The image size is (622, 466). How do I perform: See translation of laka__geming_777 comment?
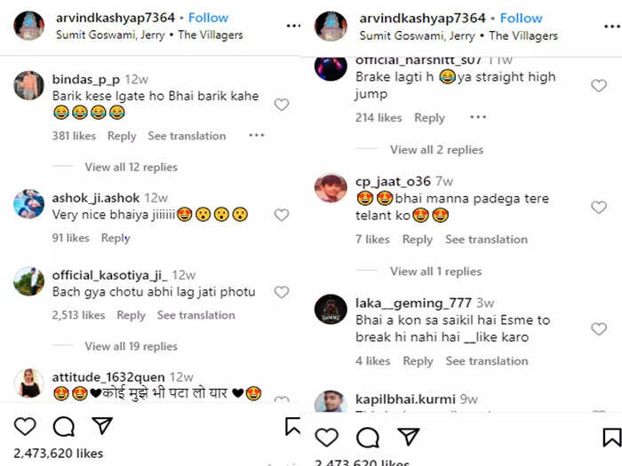(x=487, y=361)
